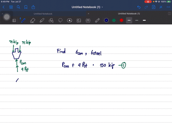Select the Text box tool
This screenshot has width=172, height=129.
88,20
